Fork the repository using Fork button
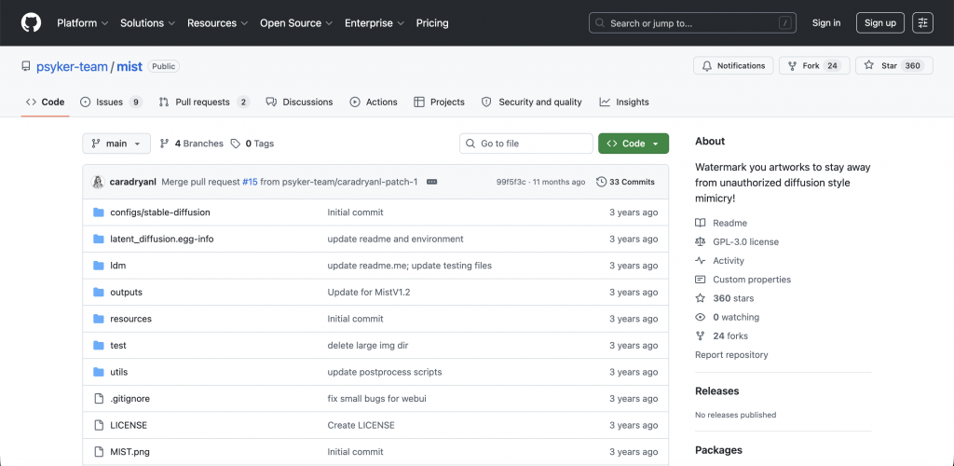This screenshot has width=954, height=466. point(812,66)
